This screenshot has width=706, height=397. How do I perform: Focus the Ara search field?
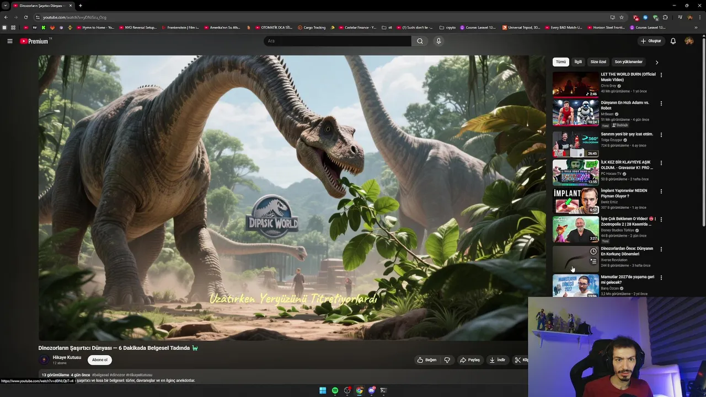point(338,41)
